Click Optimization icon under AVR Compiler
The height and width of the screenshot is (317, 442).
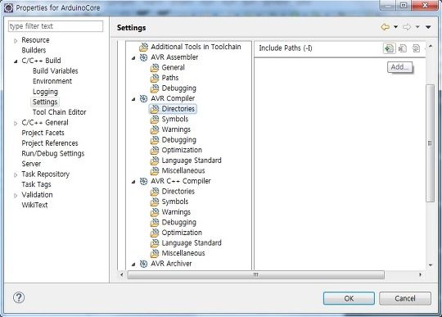pos(155,151)
